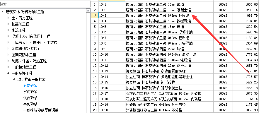Expand 厂库房大门、特种门、木结构 node arrow
This screenshot has width=266, height=113.
tap(8, 42)
